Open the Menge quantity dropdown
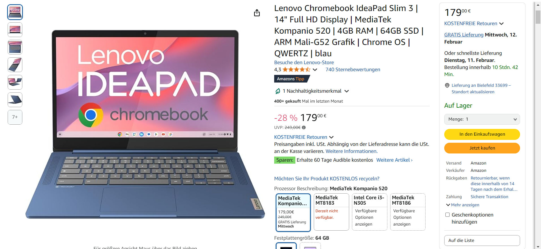The width and height of the screenshot is (541, 249). pyautogui.click(x=482, y=119)
